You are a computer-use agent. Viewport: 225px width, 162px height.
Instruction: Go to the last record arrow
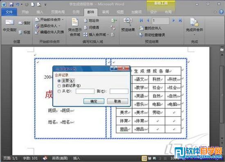(x=180, y=21)
